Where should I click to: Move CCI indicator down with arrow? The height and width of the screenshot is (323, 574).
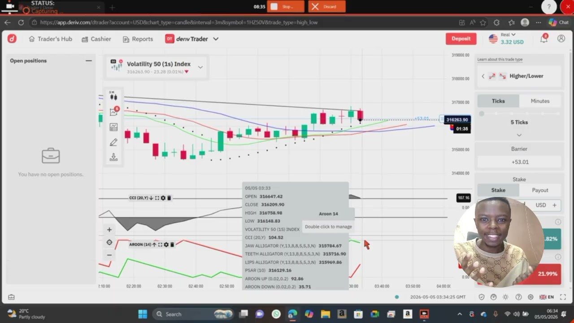click(151, 198)
